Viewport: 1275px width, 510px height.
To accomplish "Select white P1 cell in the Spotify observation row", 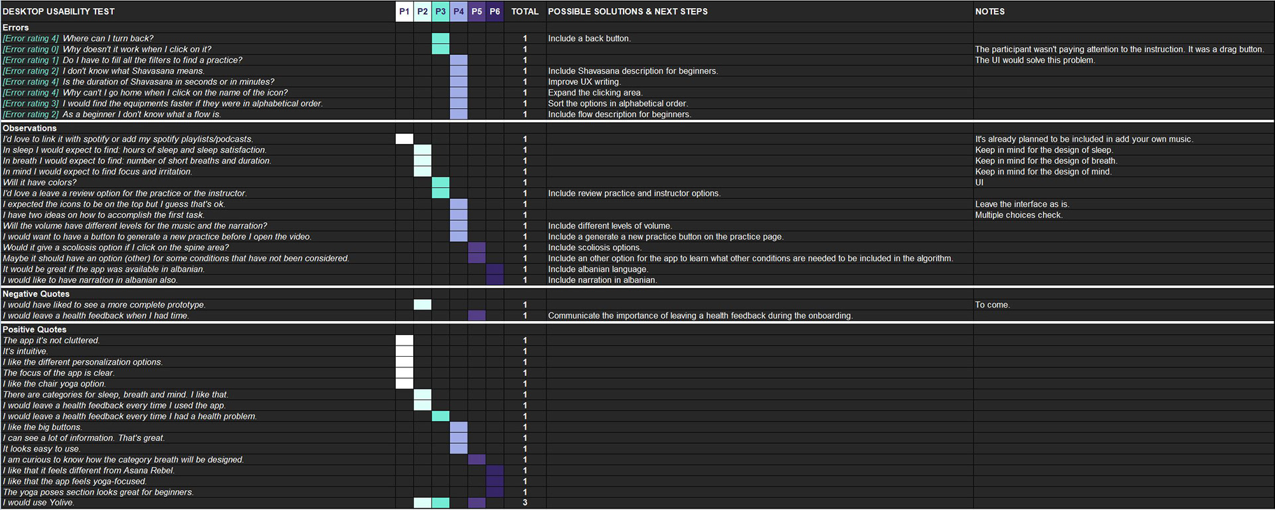I will tap(404, 139).
